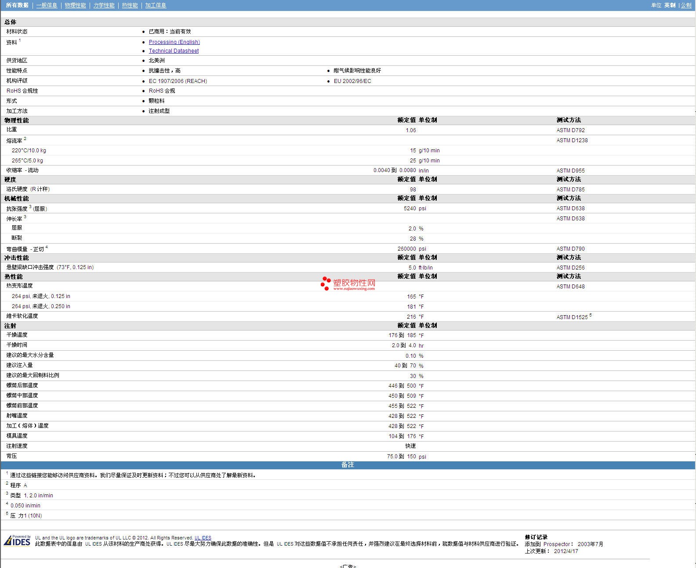Viewport: 696px width, 568px height.
Task: Click the 注射 section header row
Action: [x=11, y=326]
